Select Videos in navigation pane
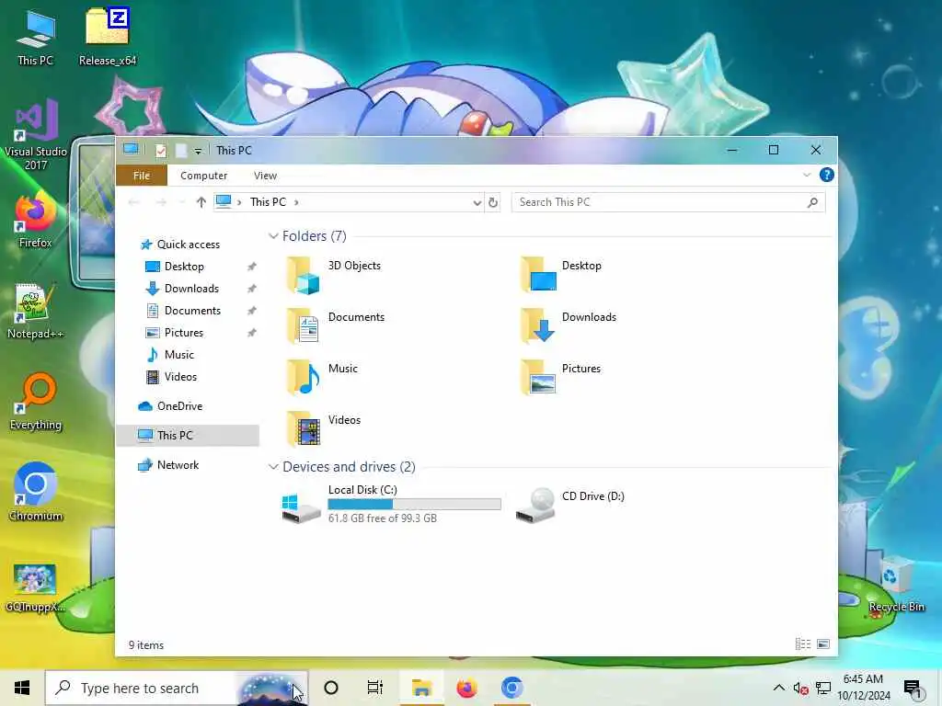This screenshot has width=942, height=706. pos(180,377)
